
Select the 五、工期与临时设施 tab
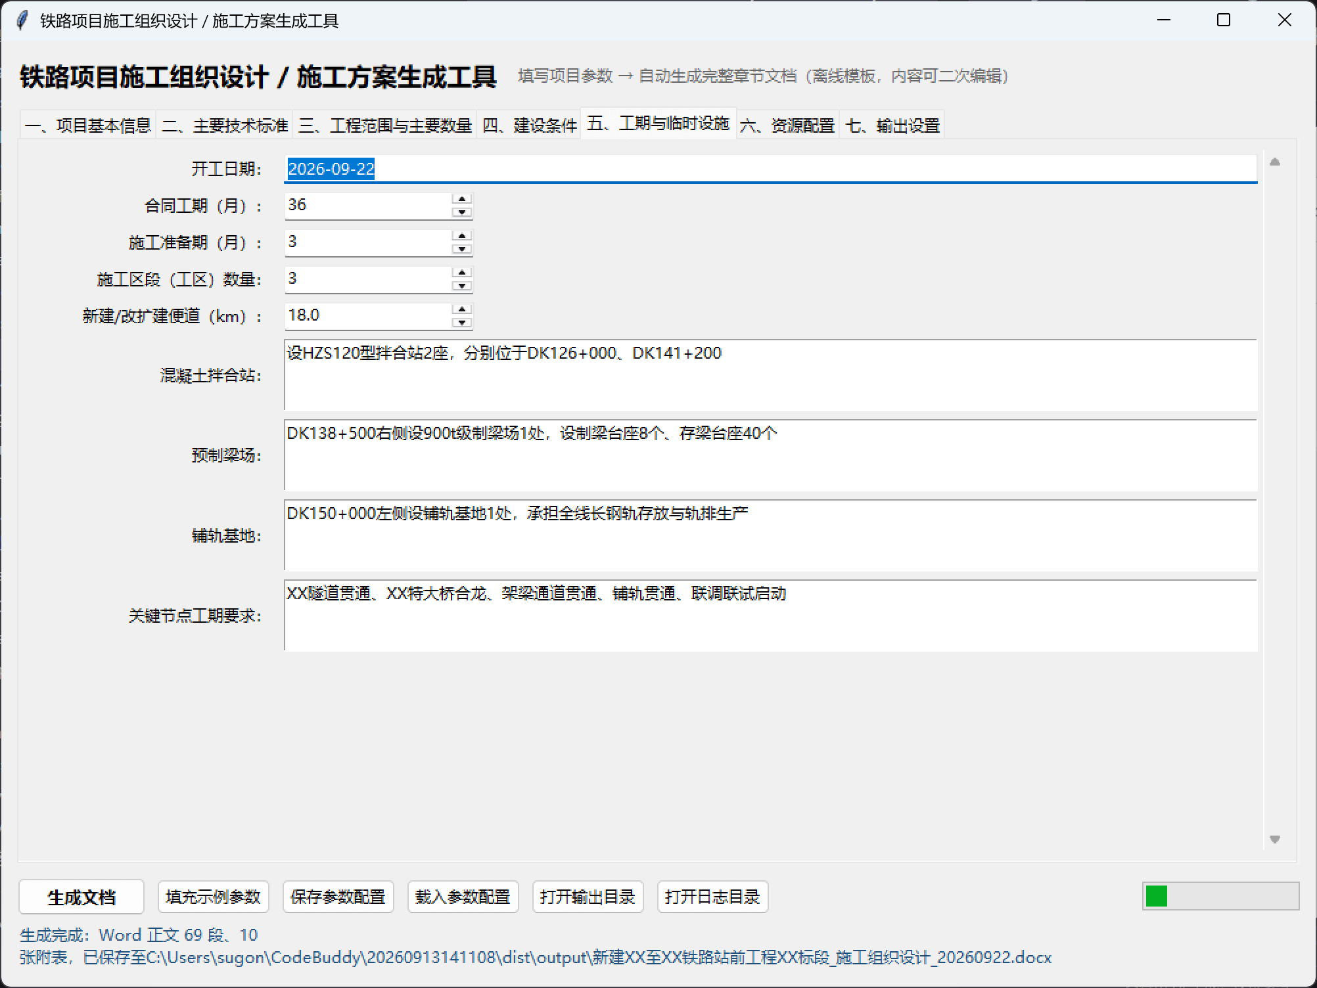658,123
